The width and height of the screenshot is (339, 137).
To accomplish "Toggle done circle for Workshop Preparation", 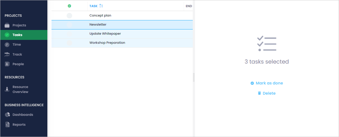I will (x=69, y=43).
